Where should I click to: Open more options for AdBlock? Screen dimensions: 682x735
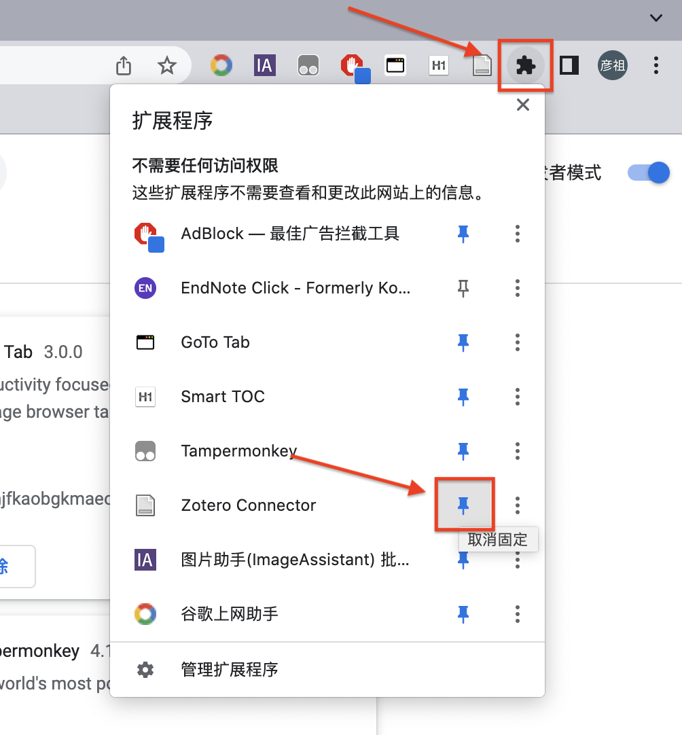coord(518,234)
